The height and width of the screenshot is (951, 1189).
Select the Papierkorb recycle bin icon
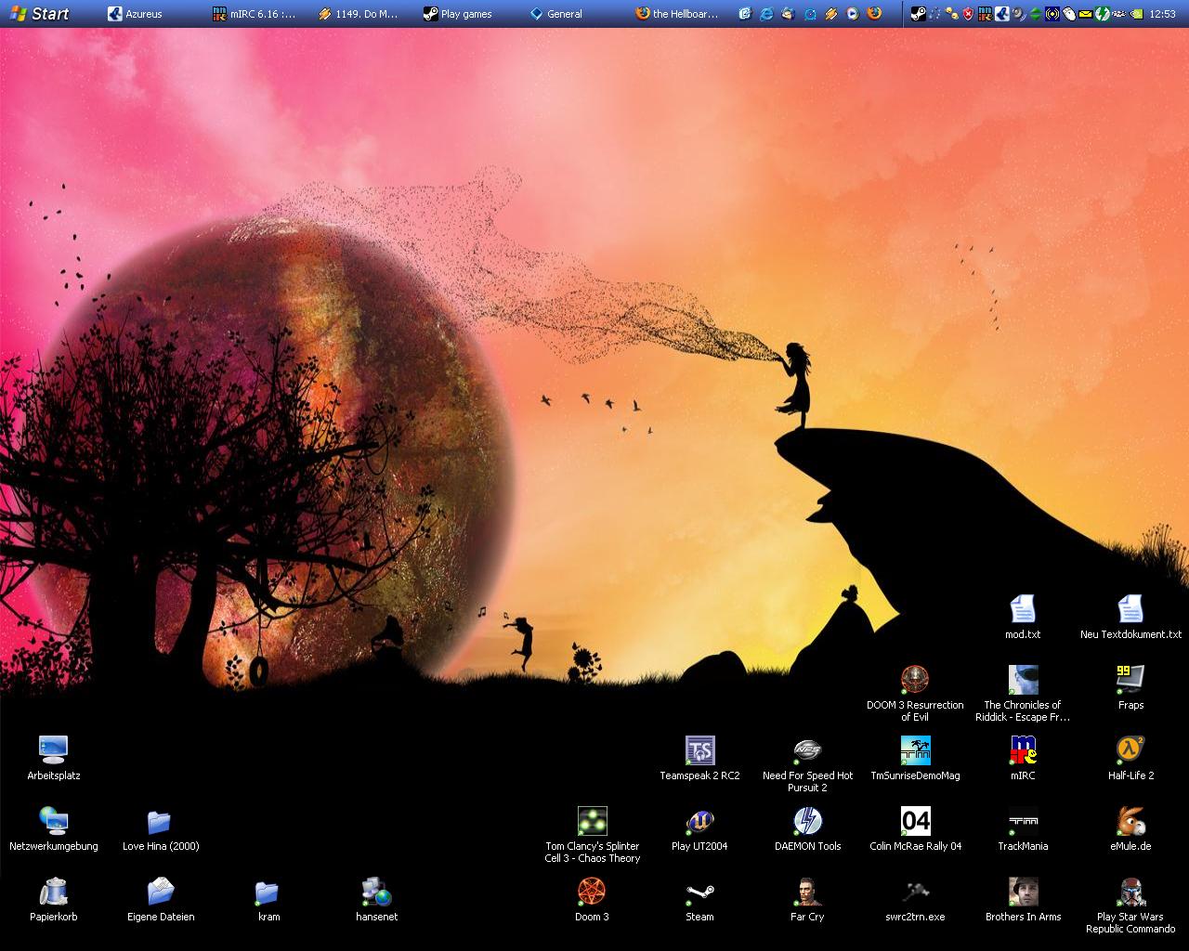click(x=54, y=892)
